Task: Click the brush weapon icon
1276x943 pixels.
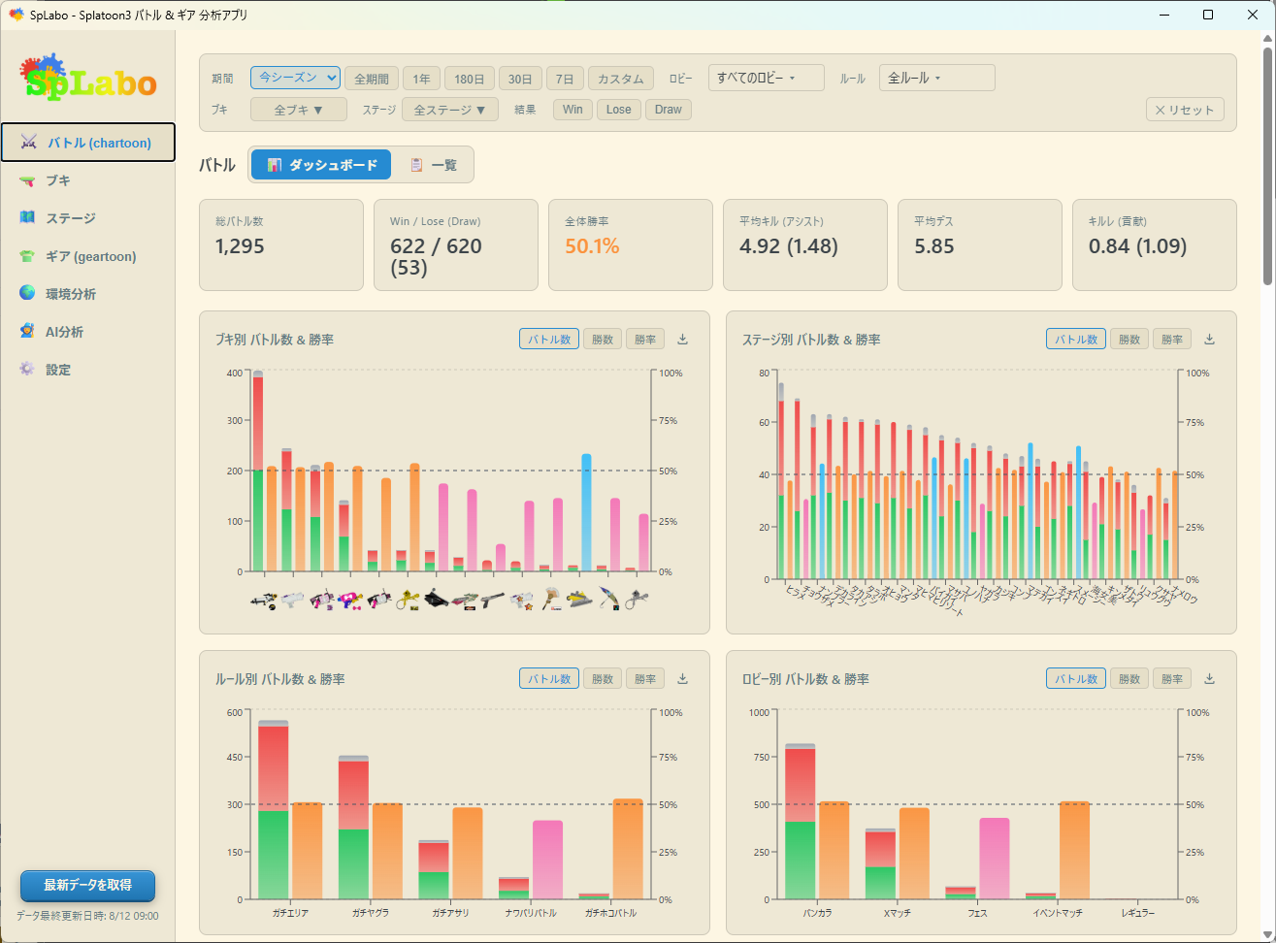Action: click(550, 601)
